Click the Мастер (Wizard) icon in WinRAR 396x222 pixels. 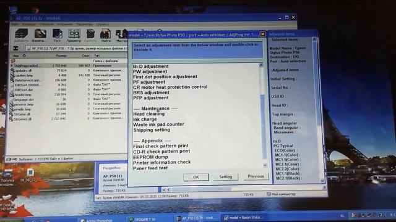click(x=122, y=35)
